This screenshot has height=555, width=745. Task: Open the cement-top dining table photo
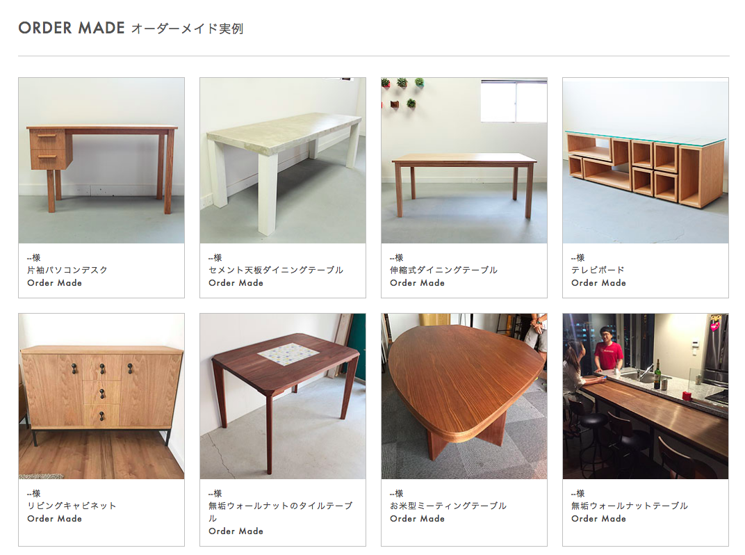tap(283, 160)
